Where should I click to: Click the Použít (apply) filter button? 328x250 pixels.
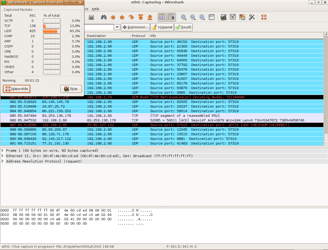click(x=183, y=27)
